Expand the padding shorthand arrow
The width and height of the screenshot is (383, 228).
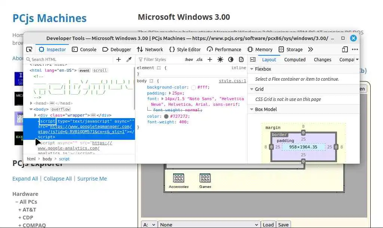pyautogui.click(x=170, y=93)
